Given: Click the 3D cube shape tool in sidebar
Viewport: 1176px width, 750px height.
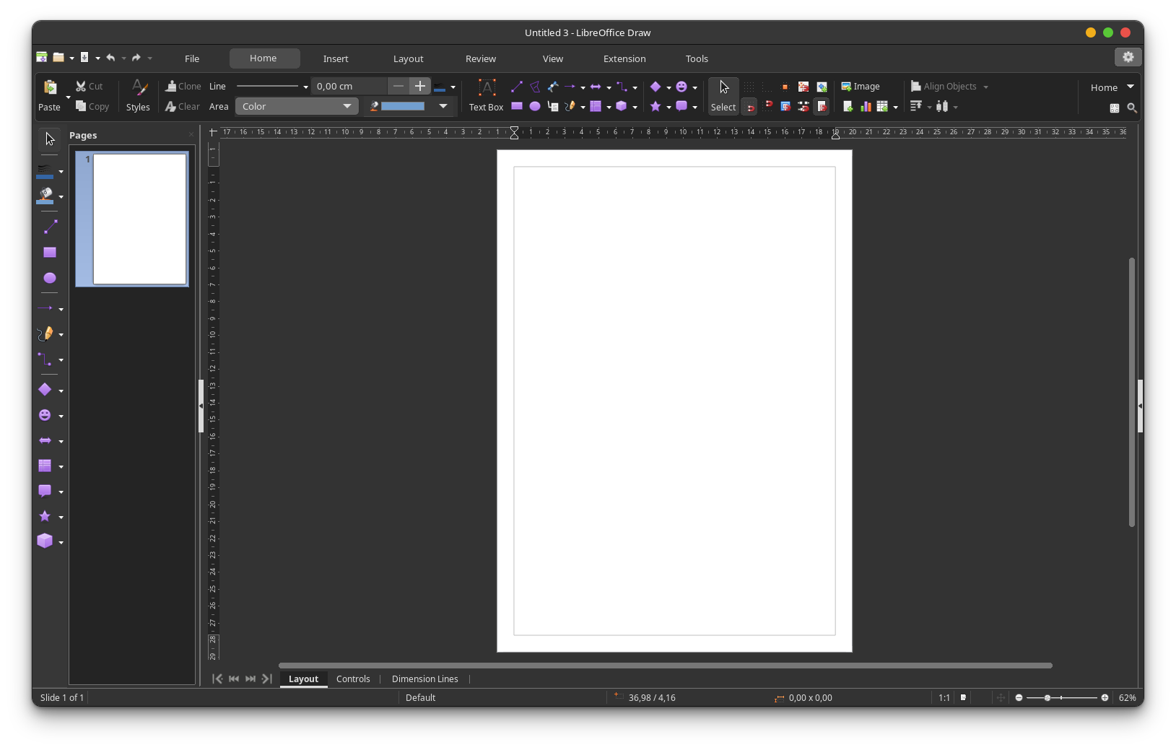Looking at the screenshot, I should tap(45, 541).
